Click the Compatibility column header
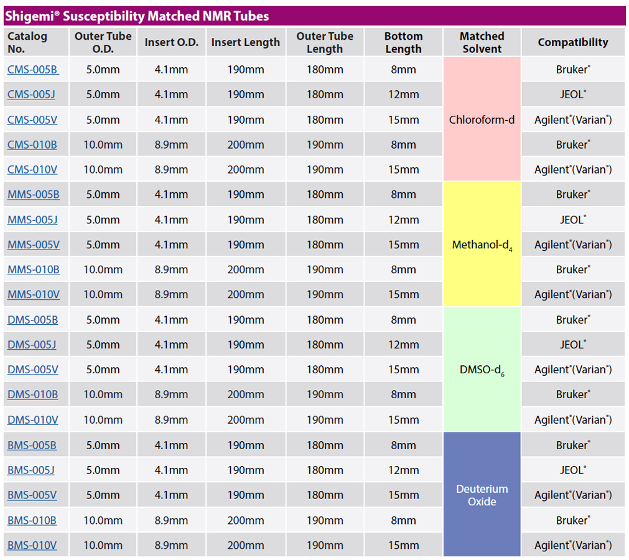This screenshot has height=560, width=629. pyautogui.click(x=572, y=42)
